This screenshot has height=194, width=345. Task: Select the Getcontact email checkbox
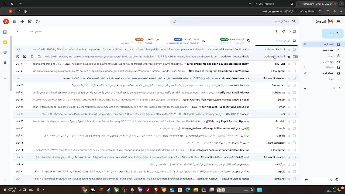[294, 85]
